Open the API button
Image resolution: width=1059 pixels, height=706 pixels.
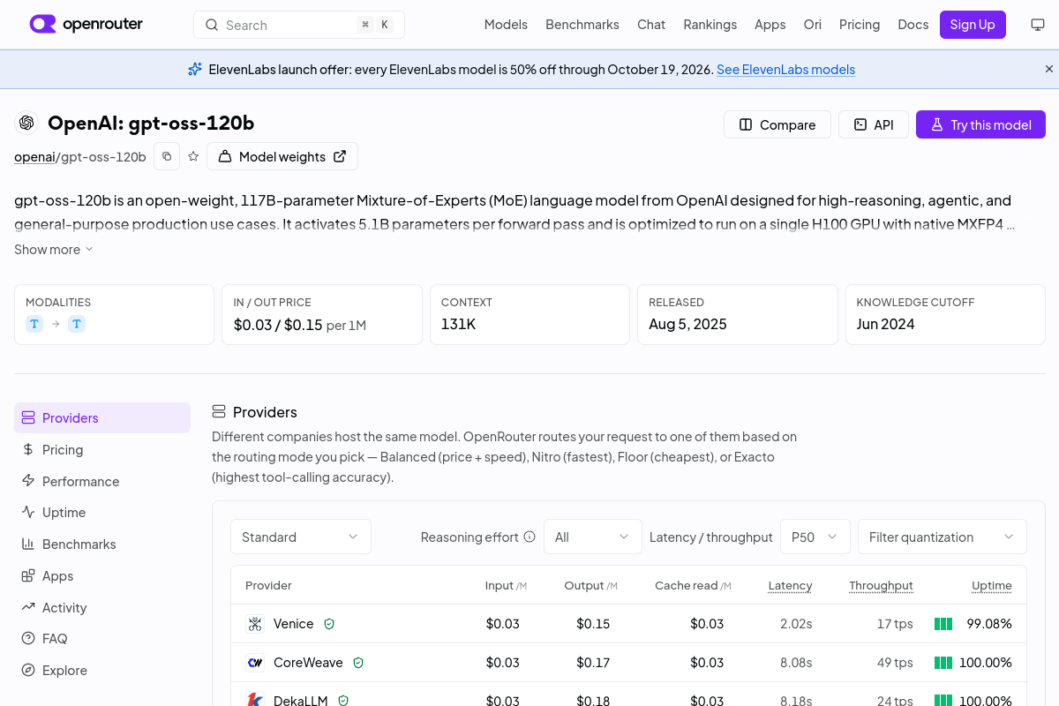coord(874,124)
